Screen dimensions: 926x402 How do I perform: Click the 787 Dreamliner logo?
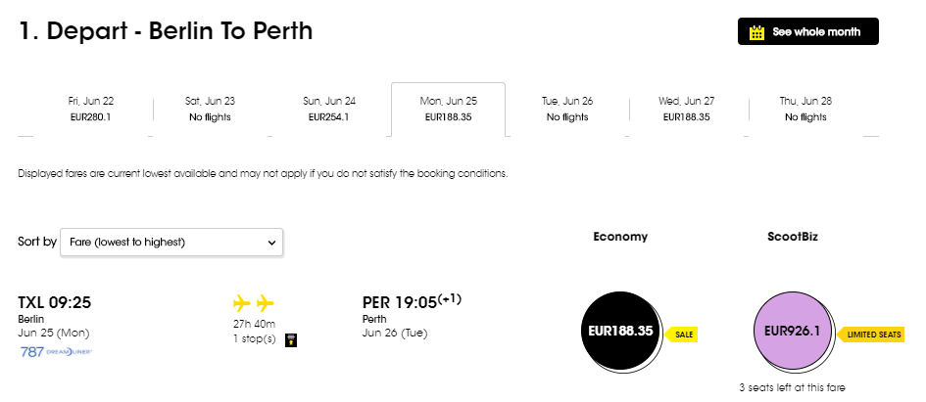(x=56, y=352)
